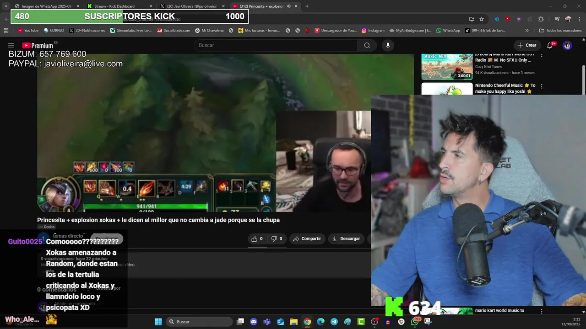
Task: Open Microsoft Edge from the taskbar
Action: coord(320,322)
